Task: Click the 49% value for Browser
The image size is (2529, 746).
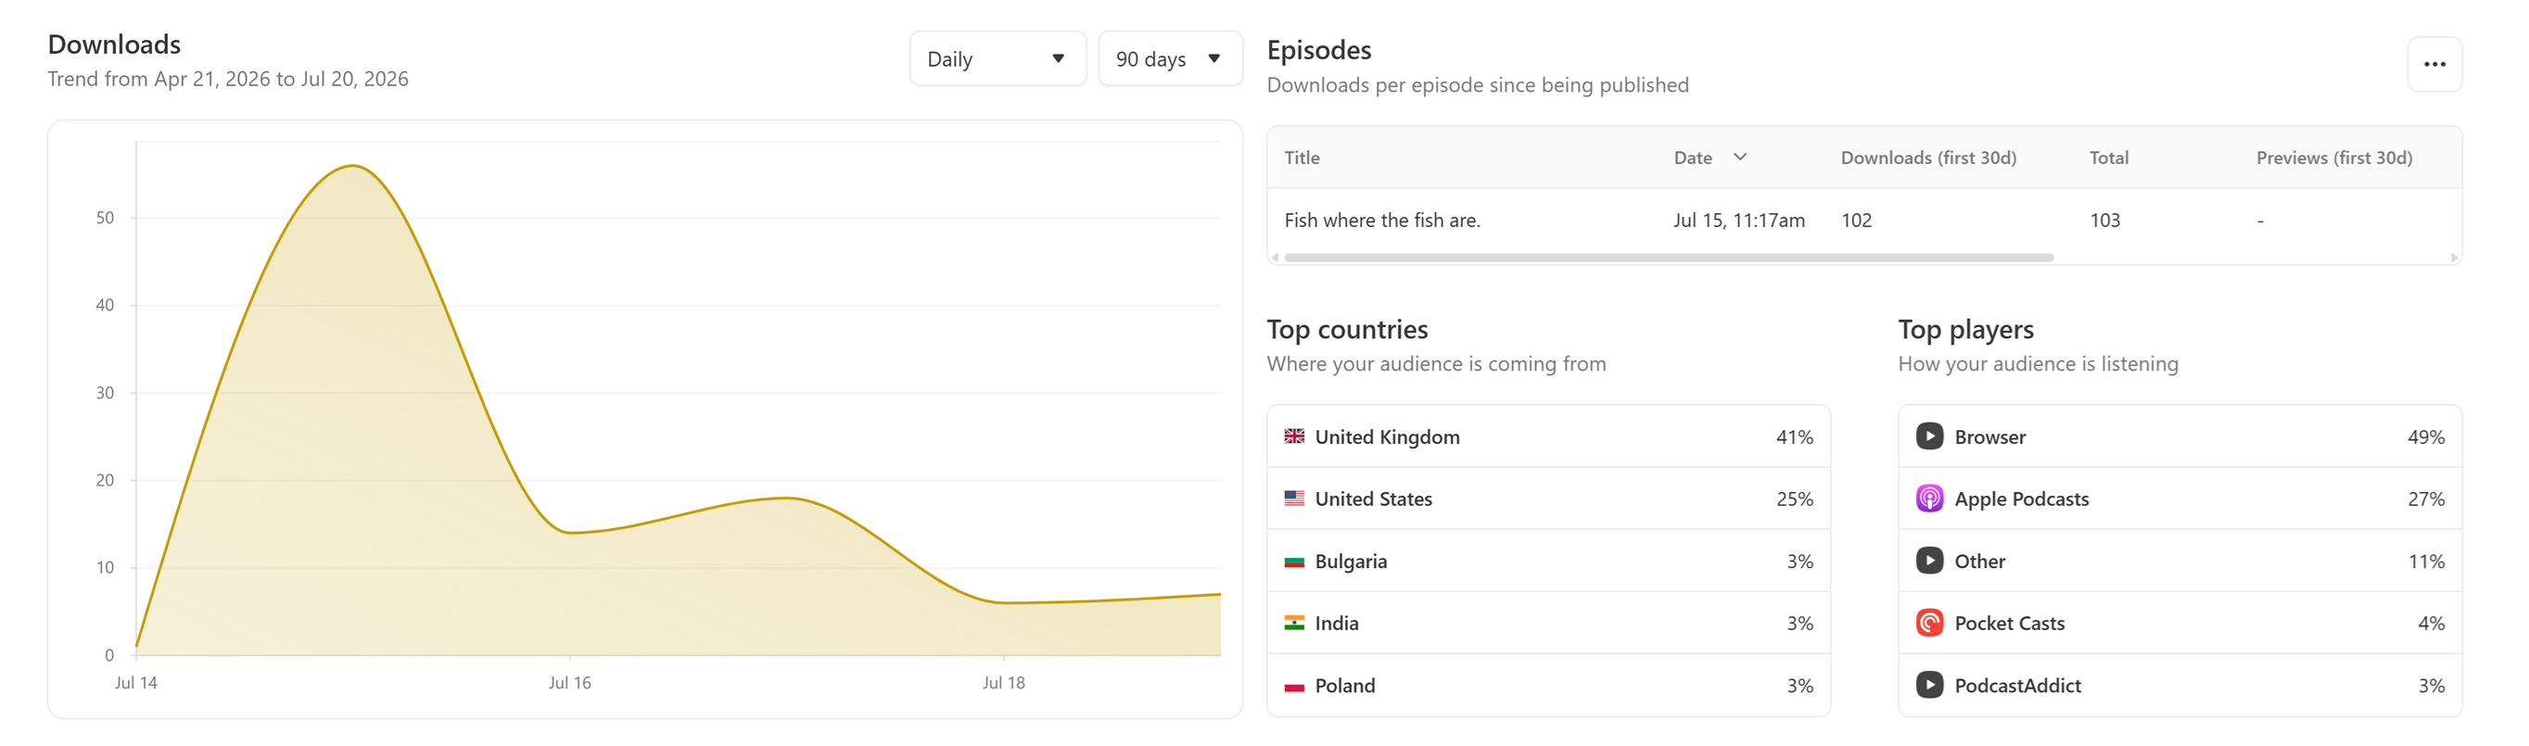Action: (x=2425, y=436)
